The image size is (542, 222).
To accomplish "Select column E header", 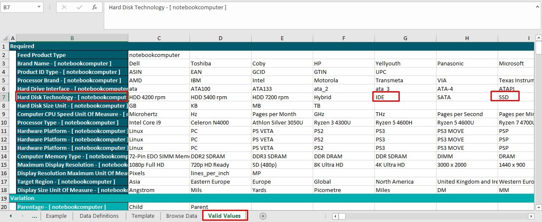I will pos(282,38).
